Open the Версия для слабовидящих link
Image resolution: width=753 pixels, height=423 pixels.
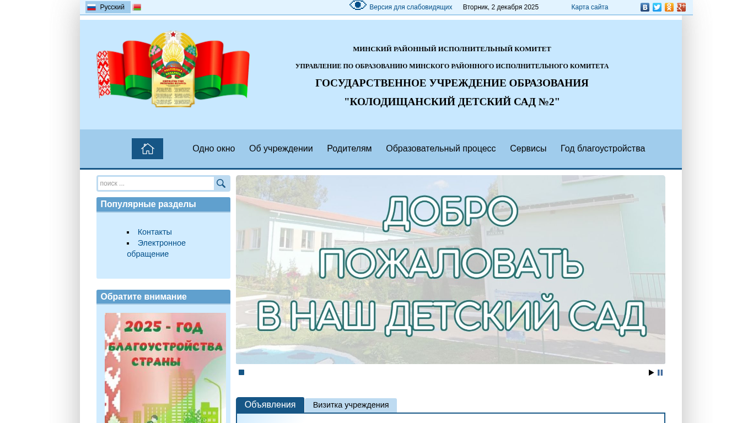click(411, 7)
